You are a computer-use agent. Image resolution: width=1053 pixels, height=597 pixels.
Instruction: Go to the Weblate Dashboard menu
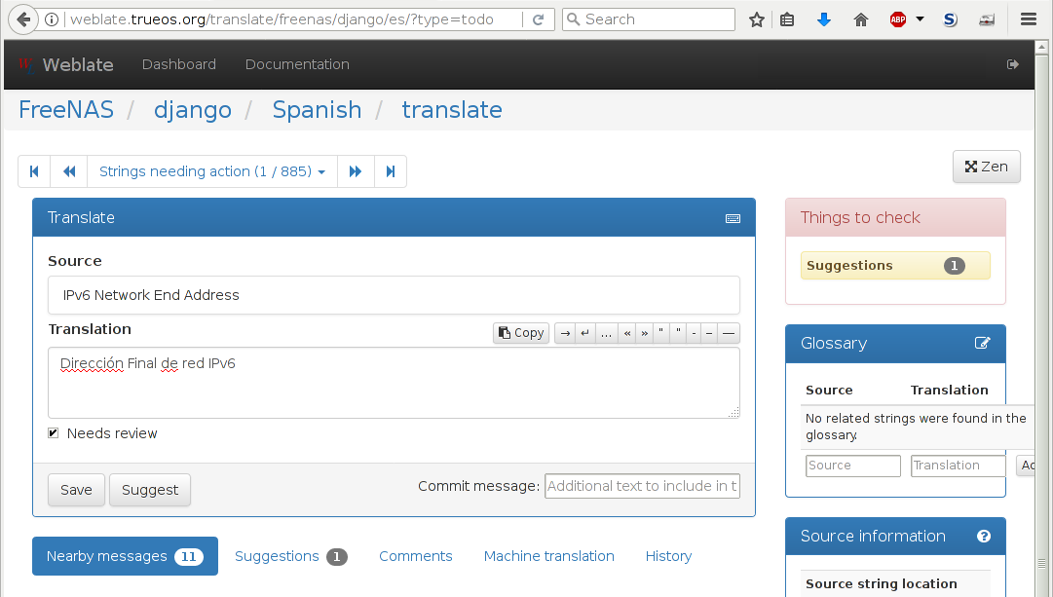pos(178,63)
